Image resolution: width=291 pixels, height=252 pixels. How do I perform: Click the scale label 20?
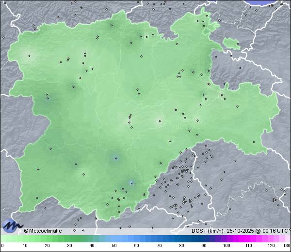click(x=47, y=246)
